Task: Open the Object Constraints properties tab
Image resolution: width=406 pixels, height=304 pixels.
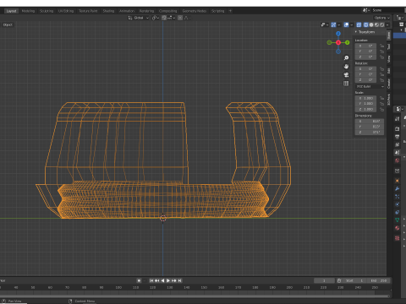Action: [398, 212]
